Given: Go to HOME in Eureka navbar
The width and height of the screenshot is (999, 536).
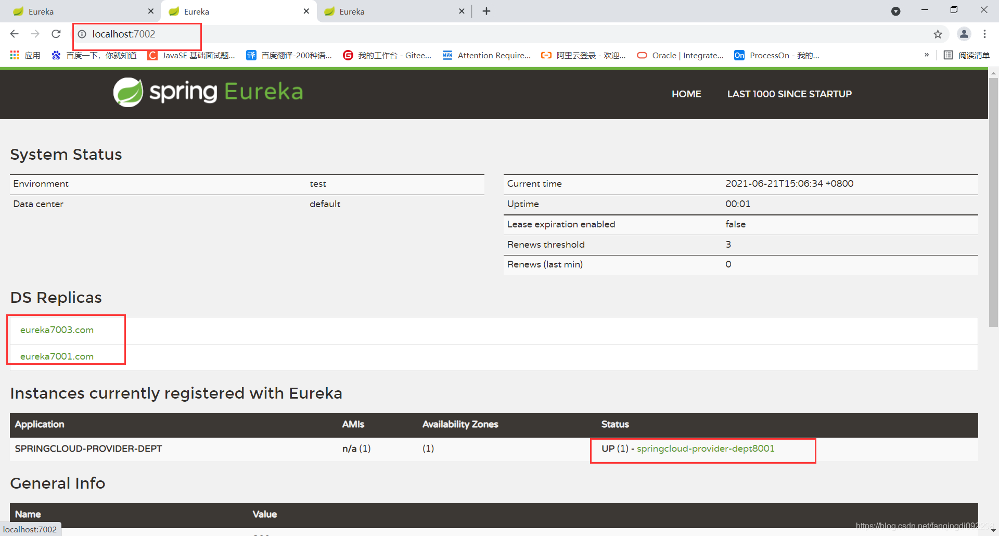Looking at the screenshot, I should point(686,94).
